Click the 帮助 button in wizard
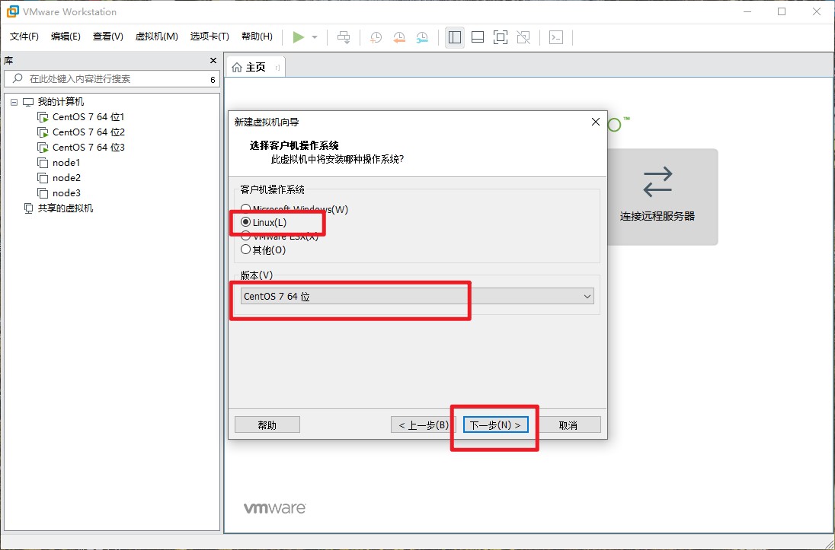 267,425
